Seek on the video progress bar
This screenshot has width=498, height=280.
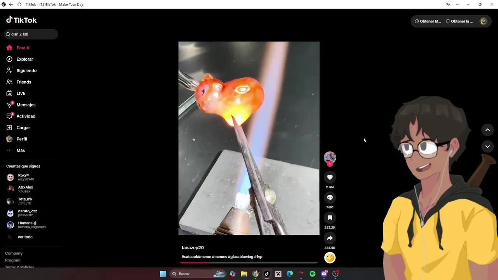(249, 262)
